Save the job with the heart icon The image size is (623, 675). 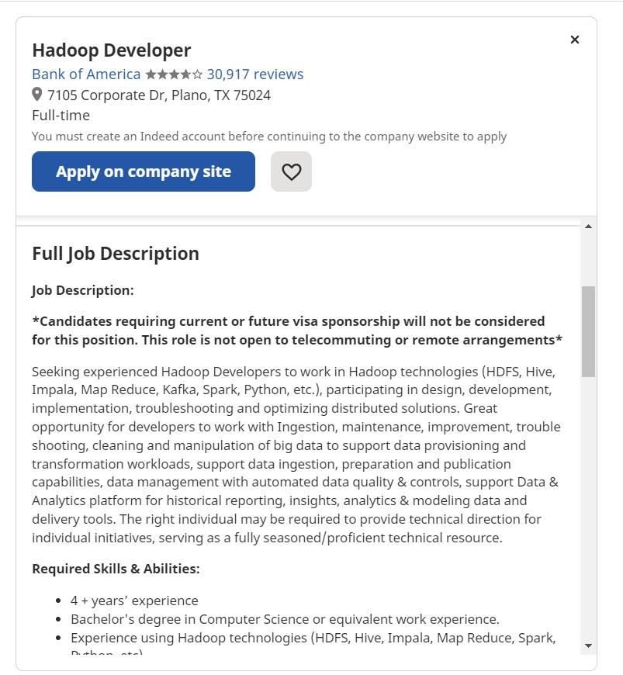pos(291,171)
